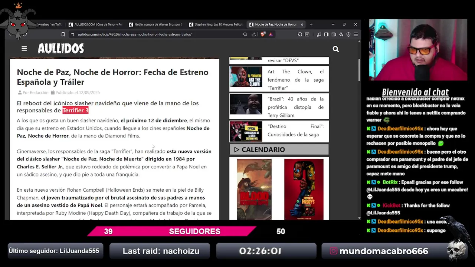Open the Brazil 40 años article link
This screenshot has height=267, width=475.
point(295,107)
